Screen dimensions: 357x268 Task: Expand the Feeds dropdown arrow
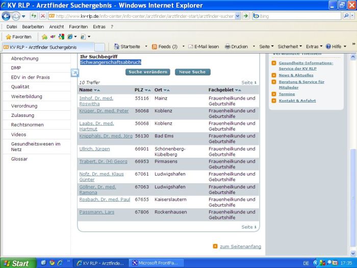183,46
